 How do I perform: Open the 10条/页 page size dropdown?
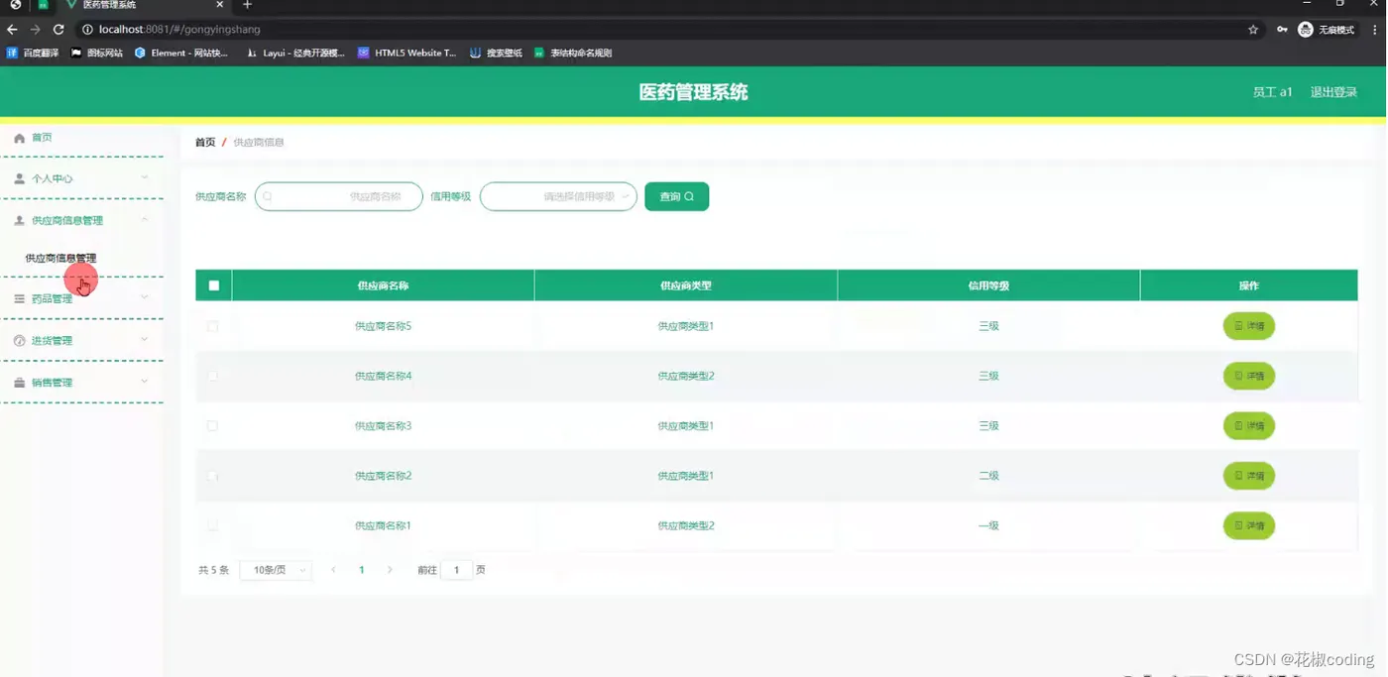276,570
